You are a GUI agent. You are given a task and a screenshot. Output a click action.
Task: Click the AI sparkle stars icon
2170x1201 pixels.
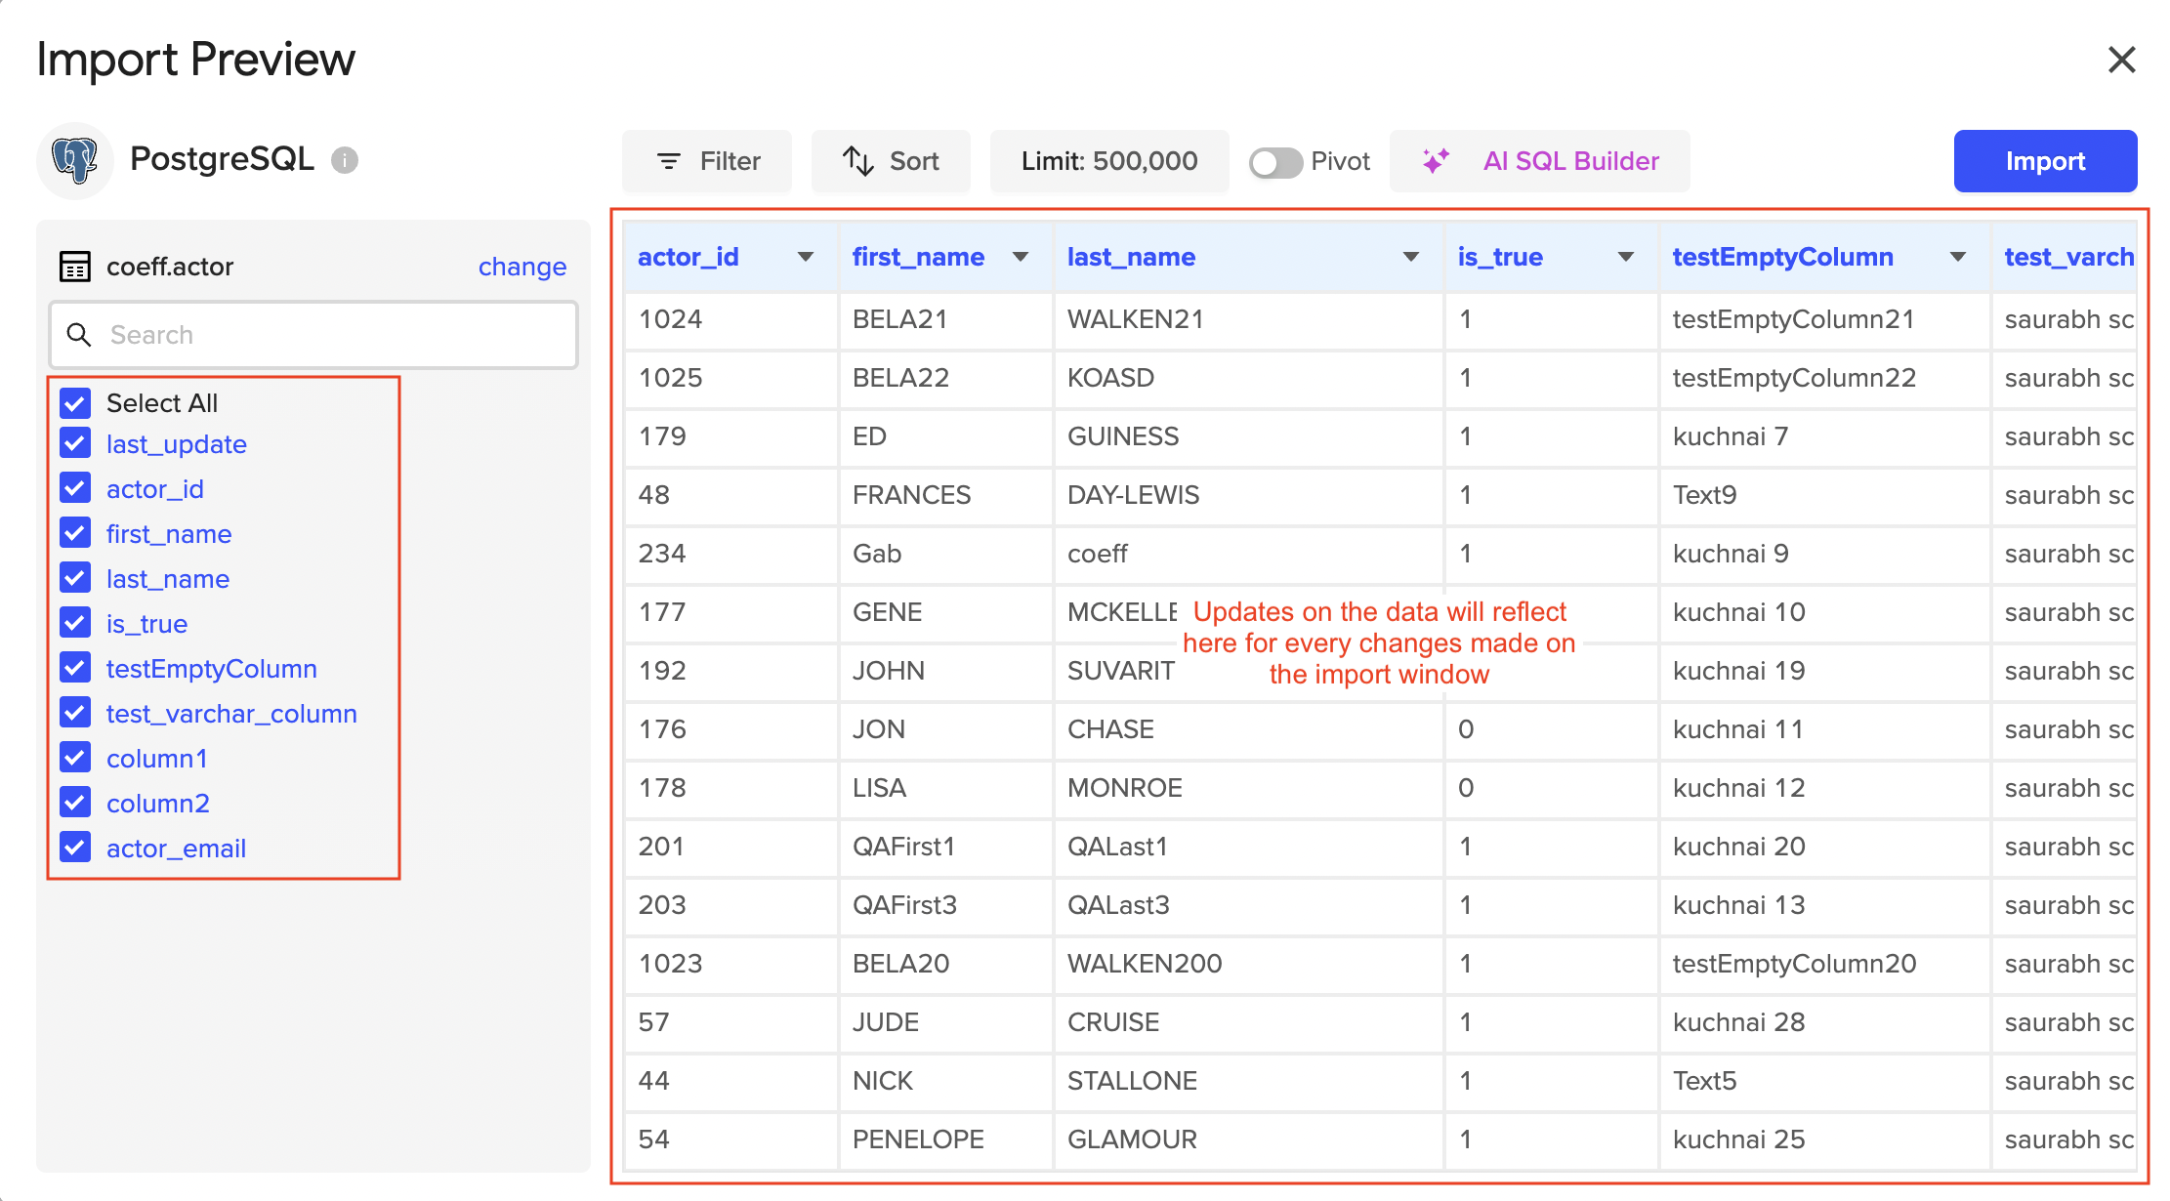(1436, 161)
